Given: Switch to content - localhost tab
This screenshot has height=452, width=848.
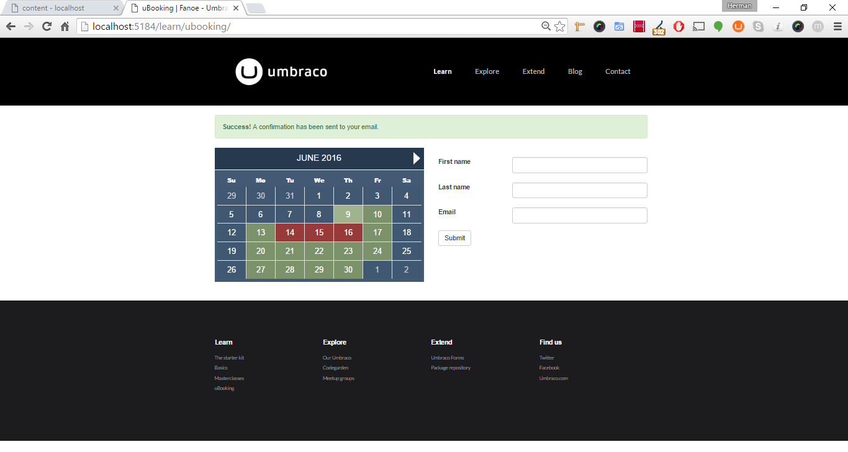Looking at the screenshot, I should 62,8.
